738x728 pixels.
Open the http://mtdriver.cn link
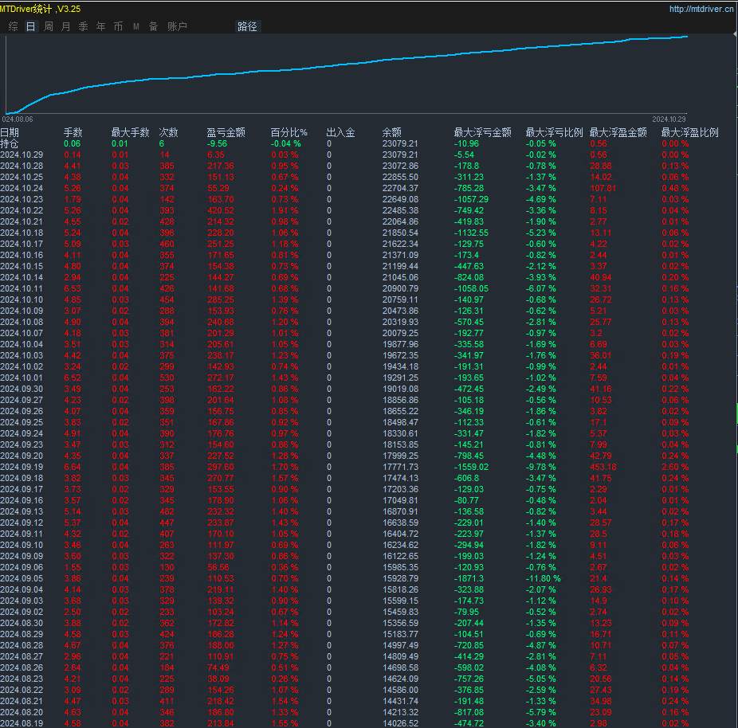point(701,9)
